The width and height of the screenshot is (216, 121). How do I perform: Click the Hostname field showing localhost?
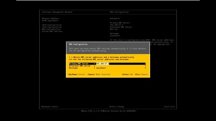pos(120,68)
